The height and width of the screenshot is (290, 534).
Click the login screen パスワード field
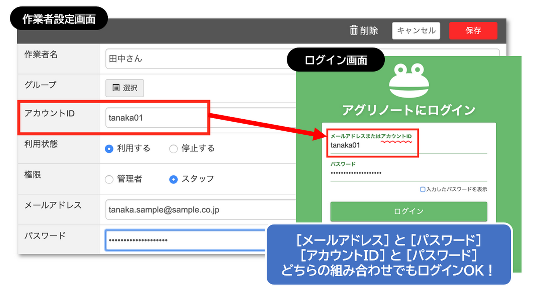click(409, 173)
